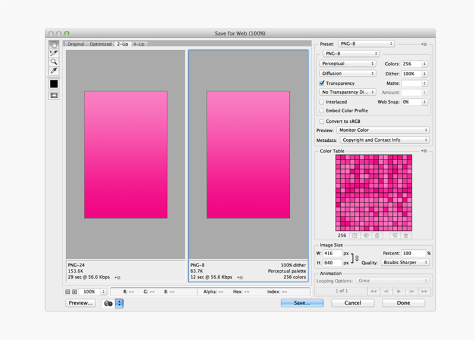
Task: Select the PNG-24 original preview image
Action: tap(126, 155)
